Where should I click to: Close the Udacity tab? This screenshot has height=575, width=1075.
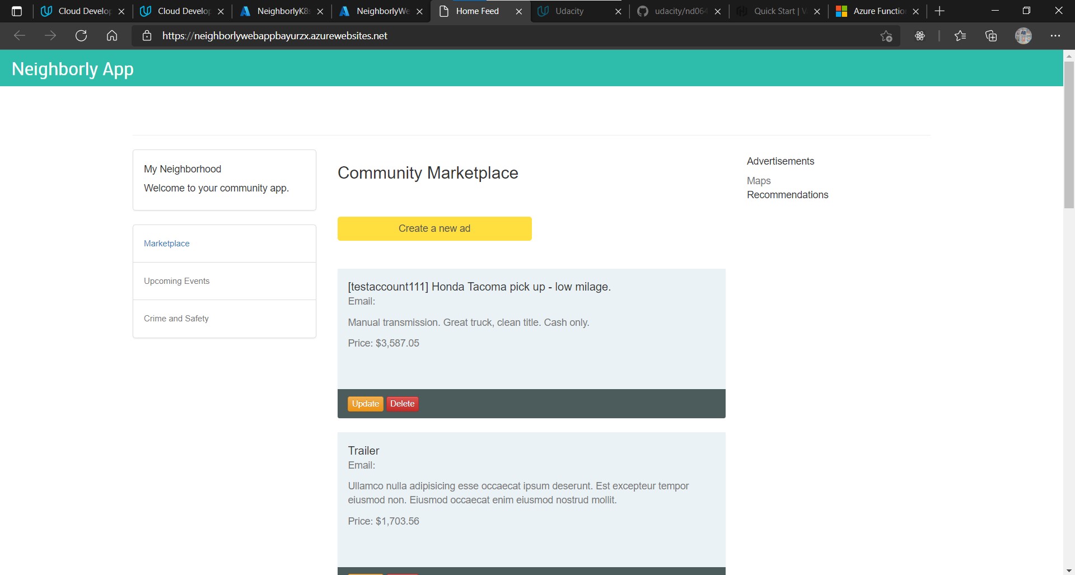pos(618,11)
